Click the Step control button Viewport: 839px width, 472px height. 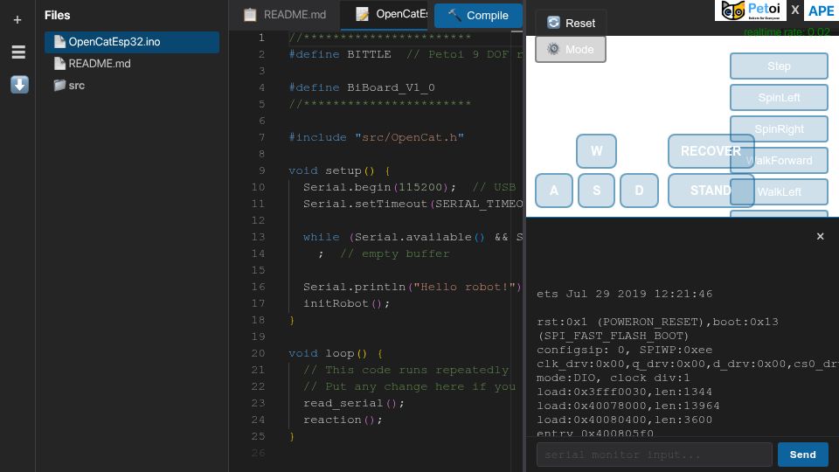(779, 66)
